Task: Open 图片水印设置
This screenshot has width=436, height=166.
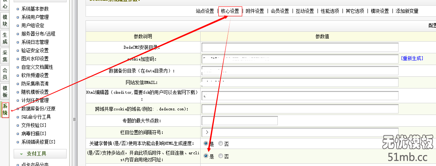Action: (x=35, y=59)
